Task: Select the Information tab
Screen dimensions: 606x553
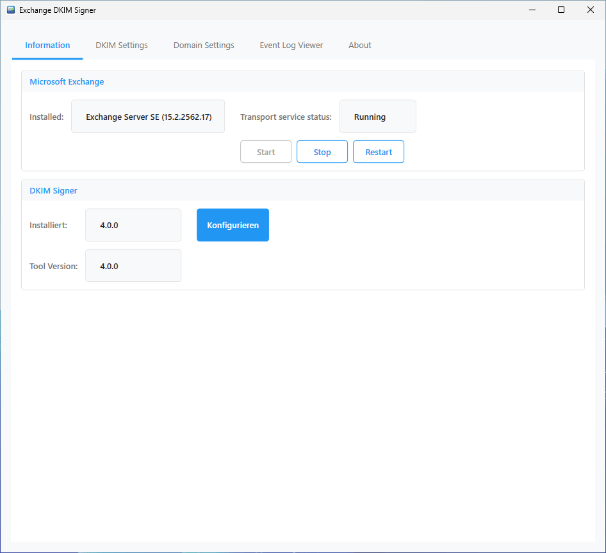Action: pos(47,45)
